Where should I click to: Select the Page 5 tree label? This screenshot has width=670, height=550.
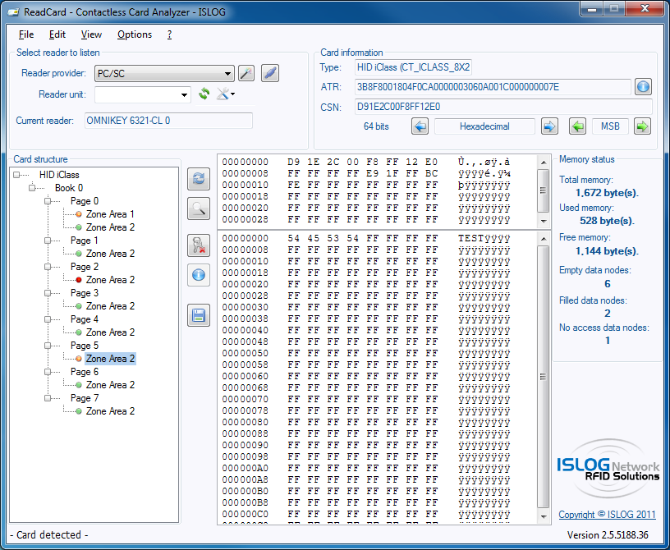pyautogui.click(x=85, y=346)
